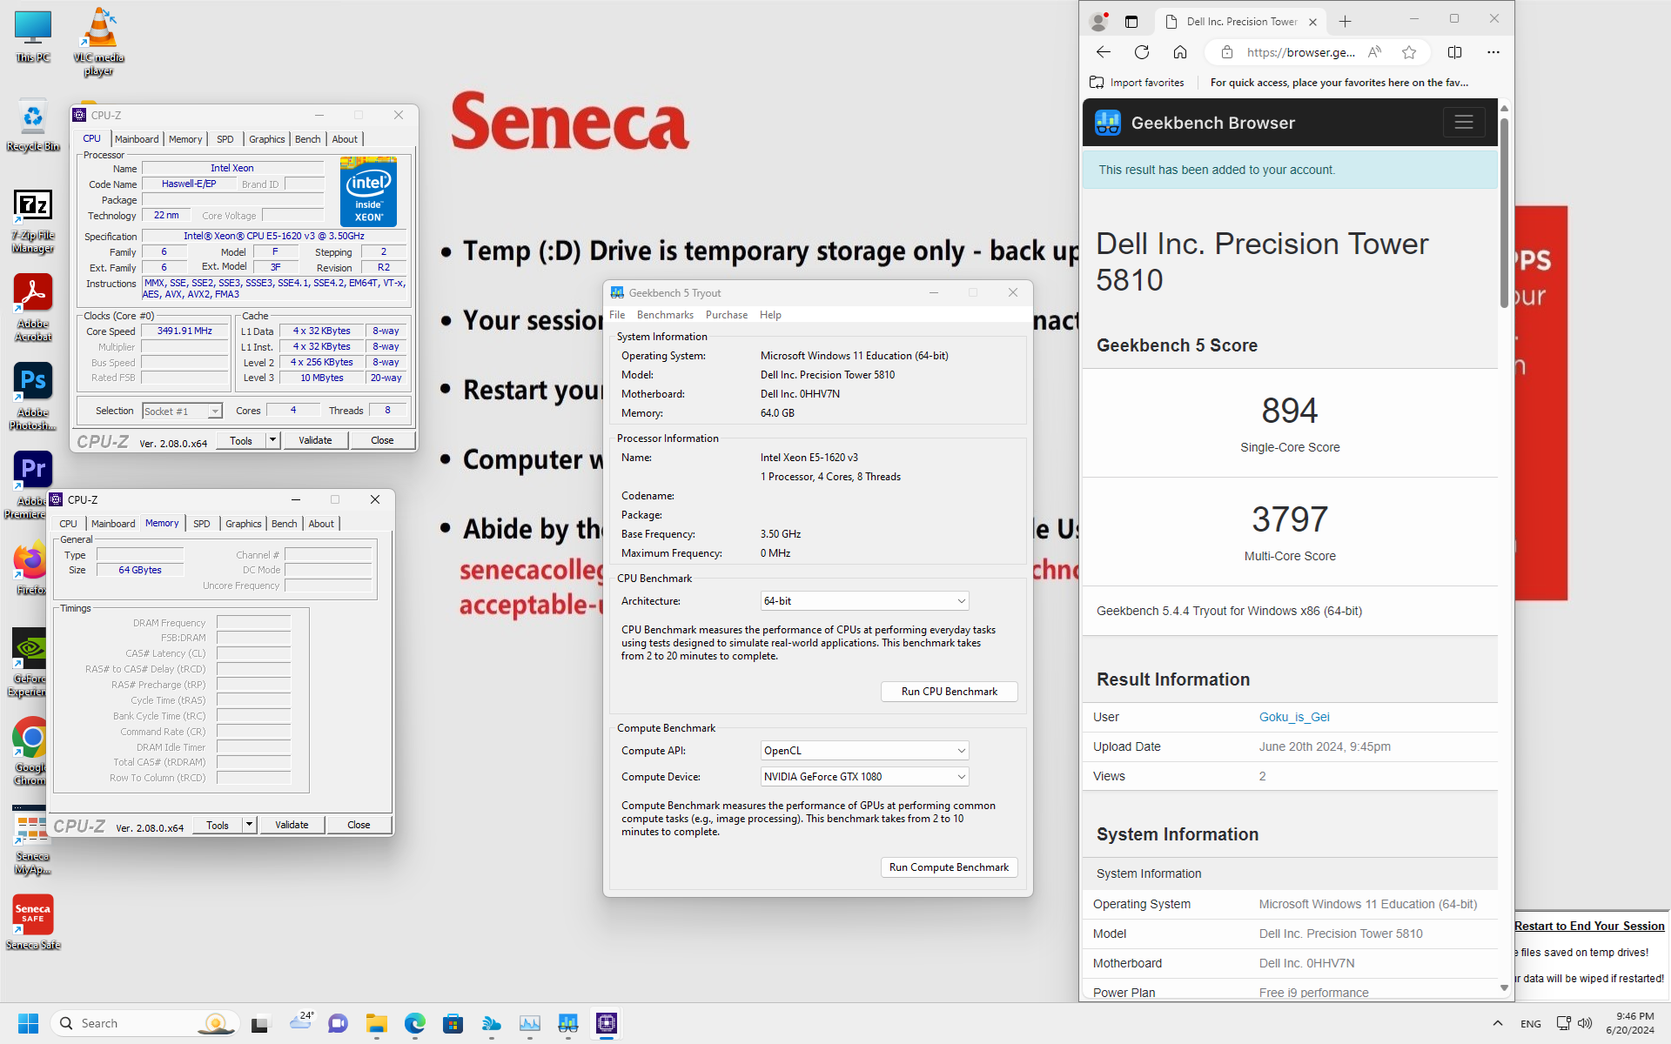Click the taskbar Search box
Viewport: 1671px width, 1044px height.
tap(144, 1023)
